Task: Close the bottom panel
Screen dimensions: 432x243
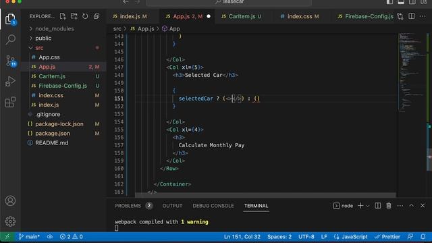Action: pos(423,205)
